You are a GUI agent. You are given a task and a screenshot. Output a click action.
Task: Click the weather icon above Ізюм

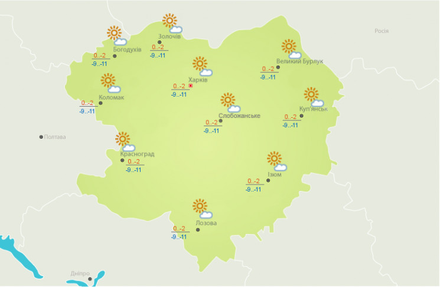tap(277, 161)
